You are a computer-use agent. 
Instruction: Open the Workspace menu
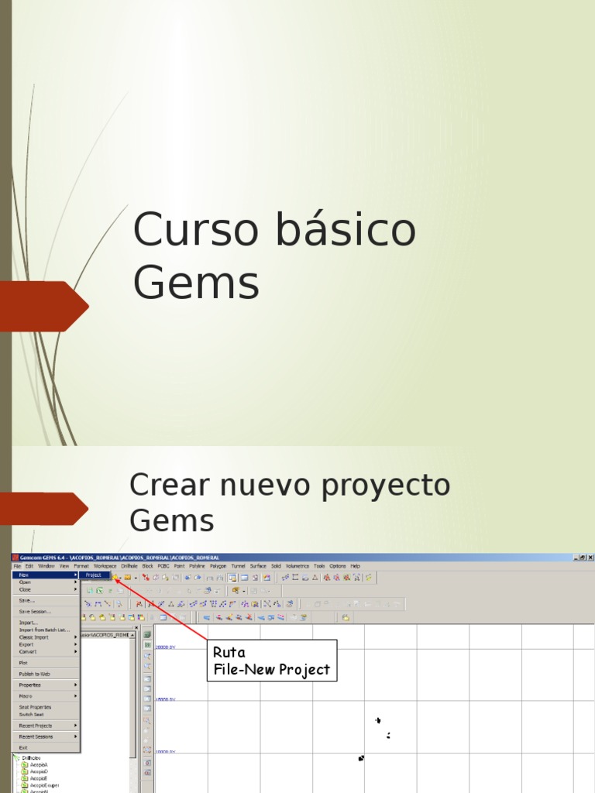pyautogui.click(x=105, y=566)
